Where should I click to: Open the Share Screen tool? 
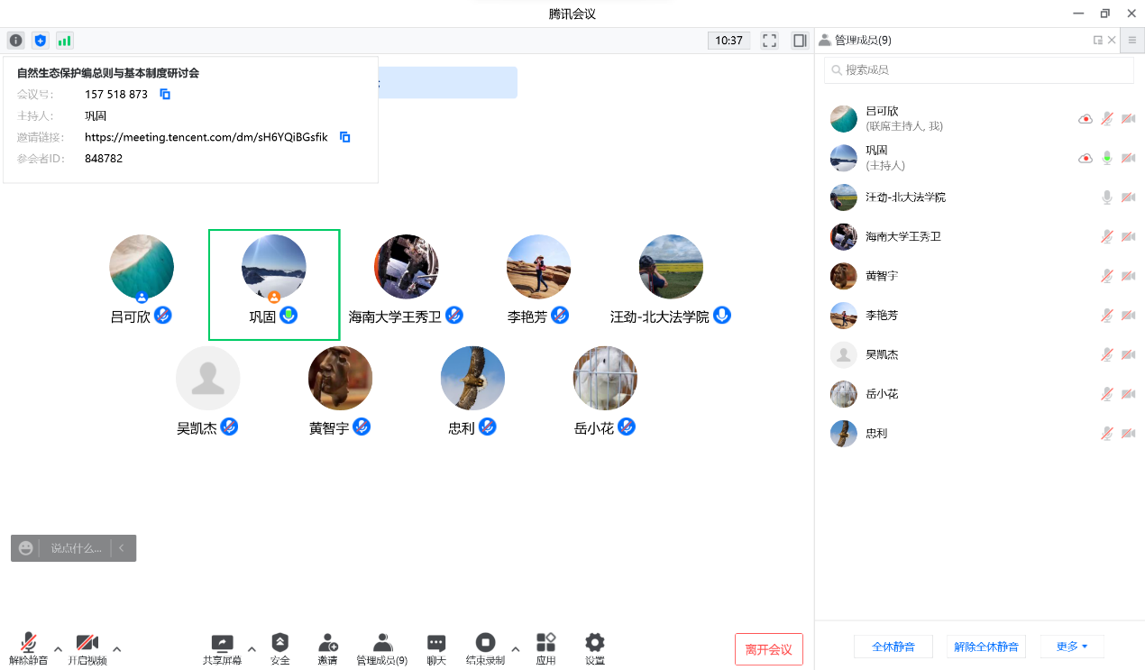(222, 648)
